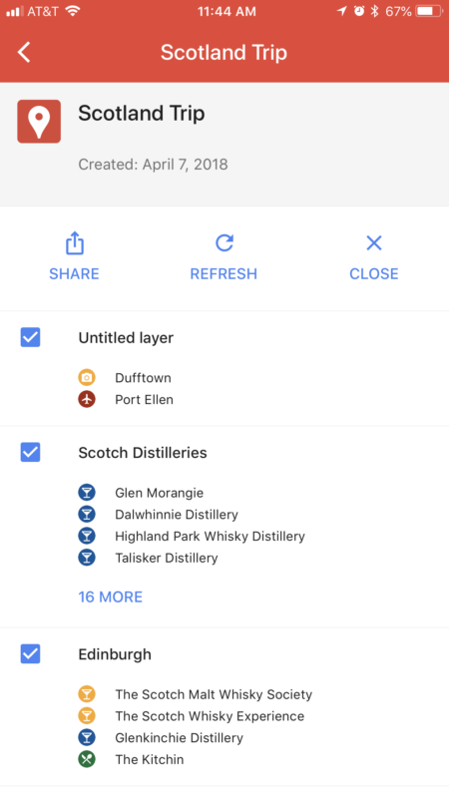Open the Scotch Distilleries layer heading
The height and width of the screenshot is (798, 449).
point(143,453)
